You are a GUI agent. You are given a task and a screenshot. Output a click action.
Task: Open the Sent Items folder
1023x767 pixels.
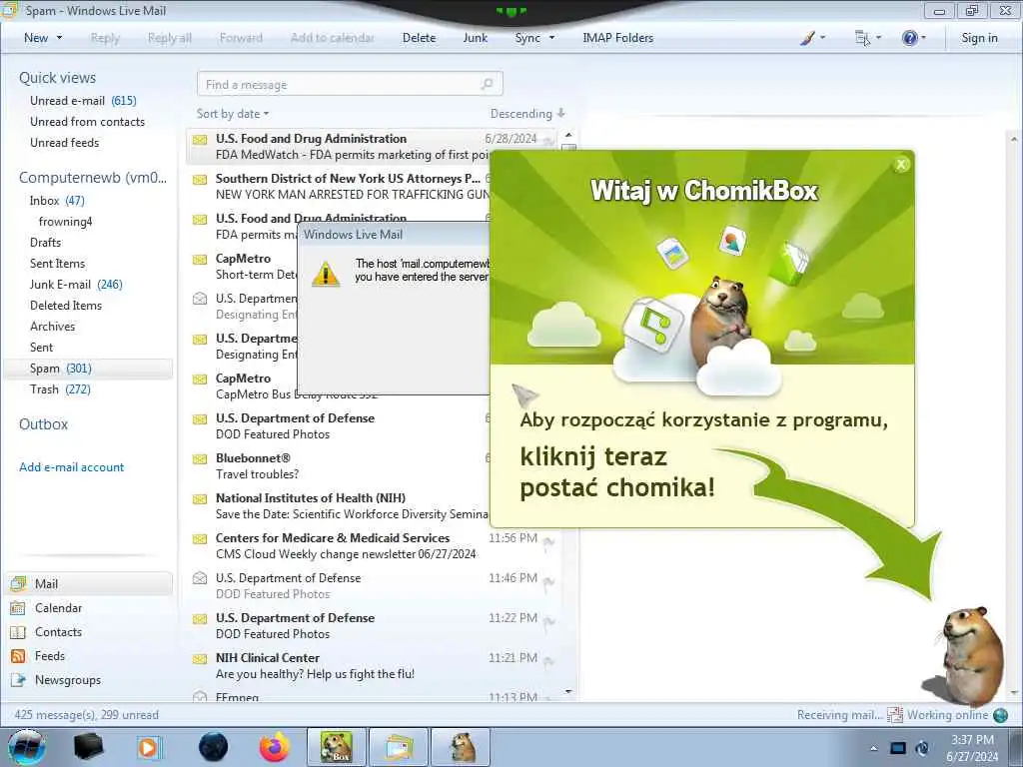coord(57,264)
